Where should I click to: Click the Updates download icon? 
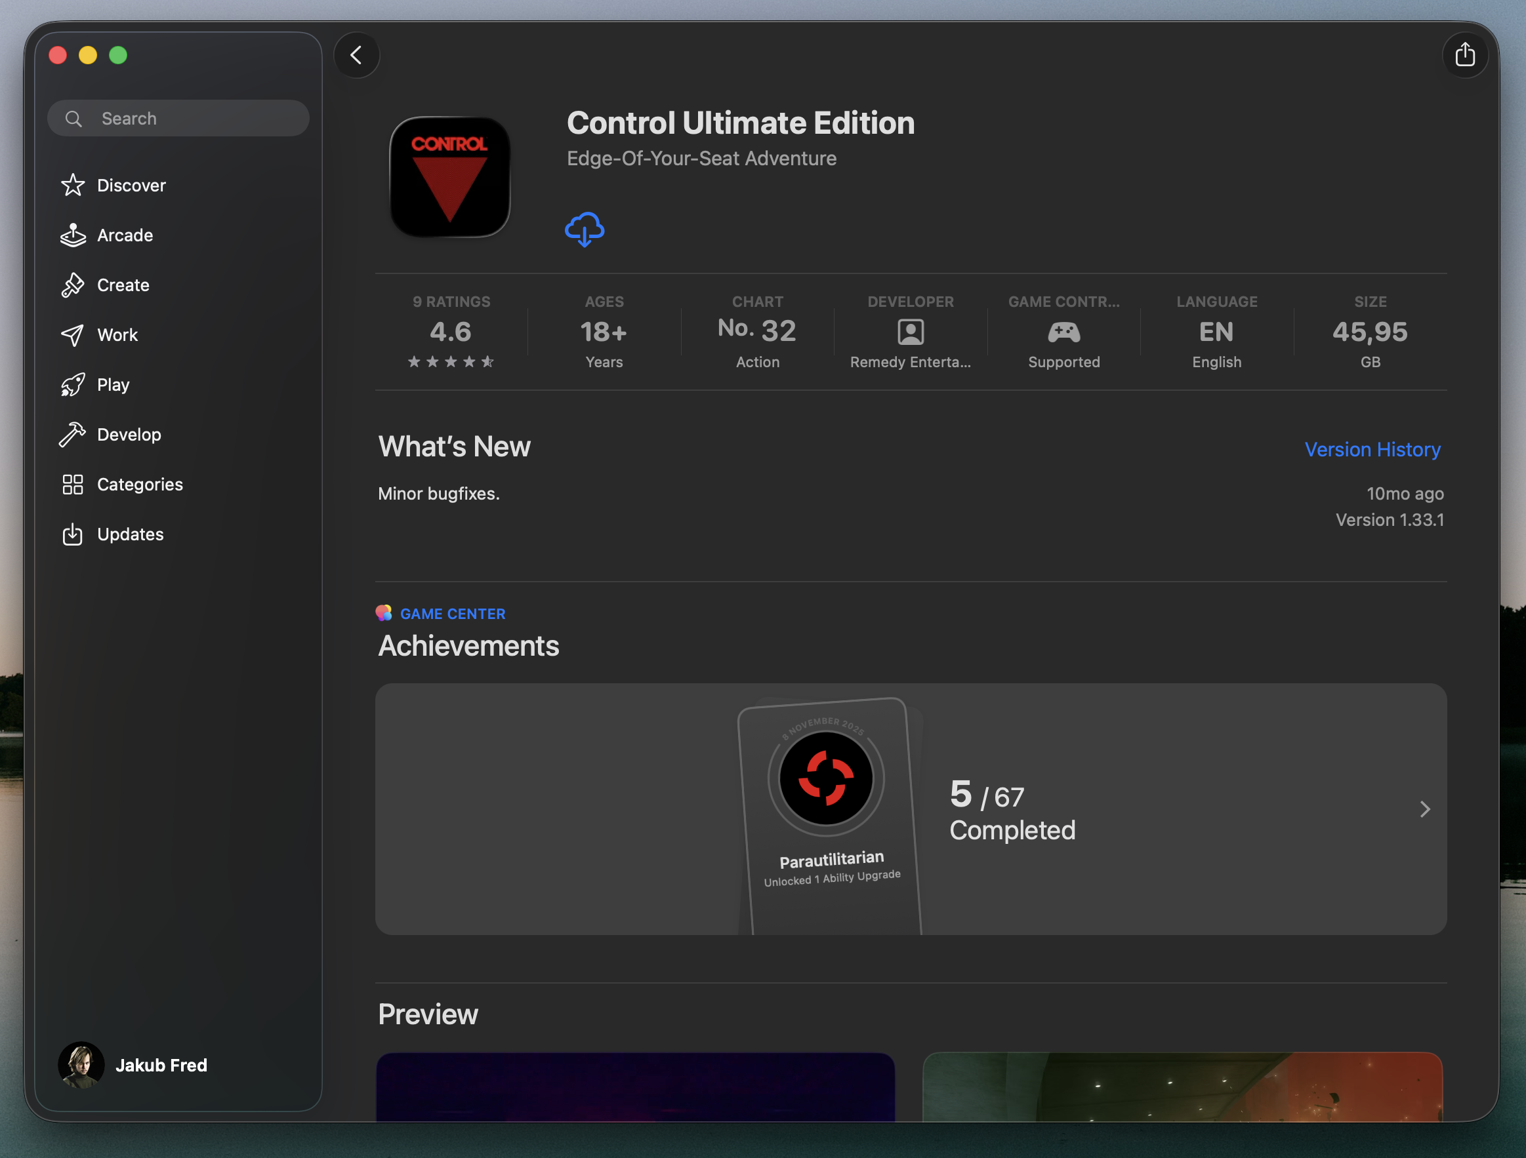72,534
